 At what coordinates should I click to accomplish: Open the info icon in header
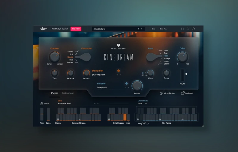click(193, 29)
